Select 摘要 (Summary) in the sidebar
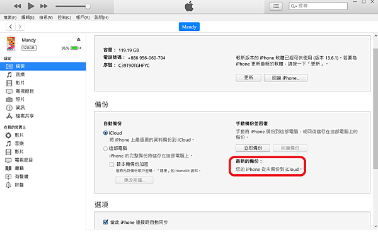Viewport: 378px width, 232px height. pos(43,66)
